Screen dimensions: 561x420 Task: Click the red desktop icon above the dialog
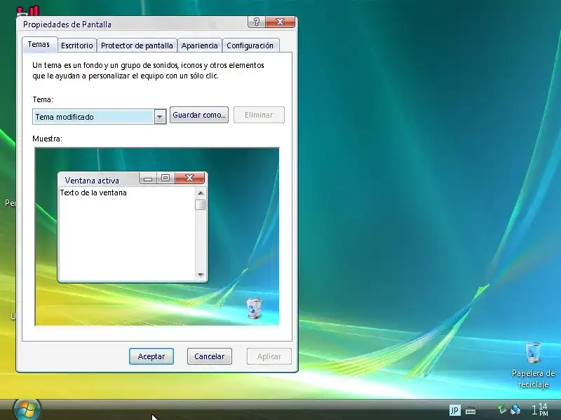tap(28, 10)
